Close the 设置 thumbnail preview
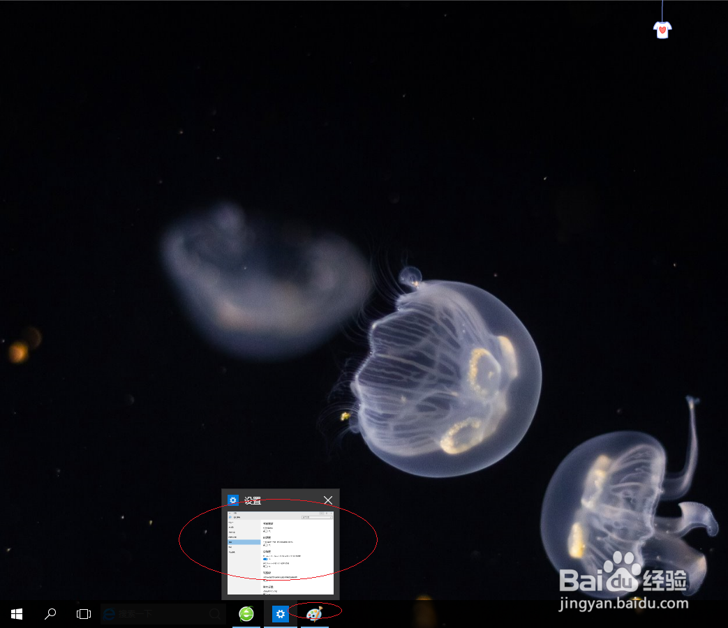 coord(328,500)
